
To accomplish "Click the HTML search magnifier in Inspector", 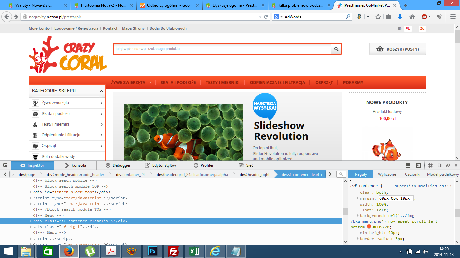I will [x=341, y=174].
